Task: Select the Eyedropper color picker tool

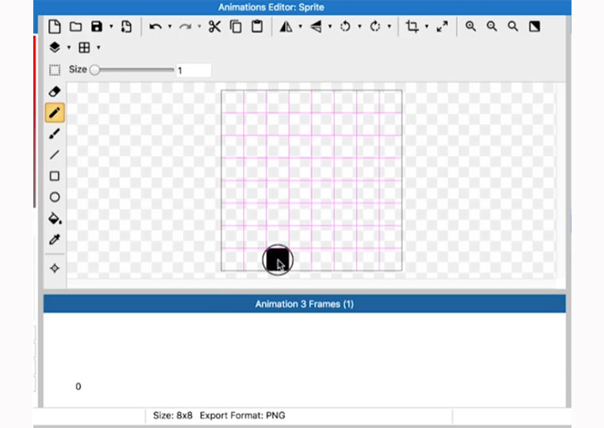Action: (x=55, y=240)
